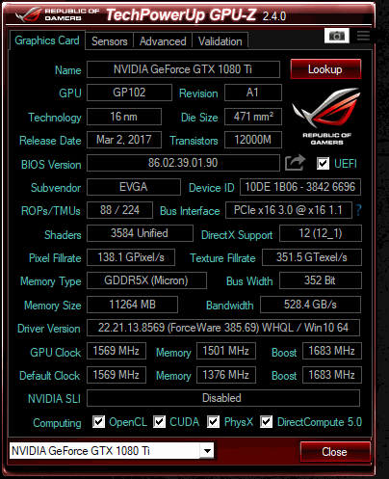The height and width of the screenshot is (479, 389).
Task: Click the BIOS Version field
Action: 183,163
